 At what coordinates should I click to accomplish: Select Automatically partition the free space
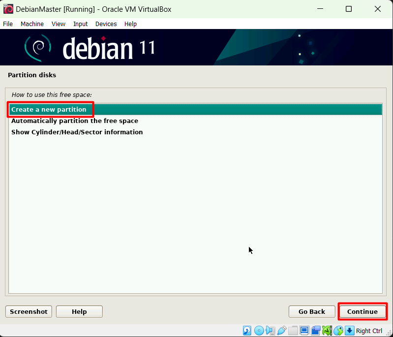195,121
